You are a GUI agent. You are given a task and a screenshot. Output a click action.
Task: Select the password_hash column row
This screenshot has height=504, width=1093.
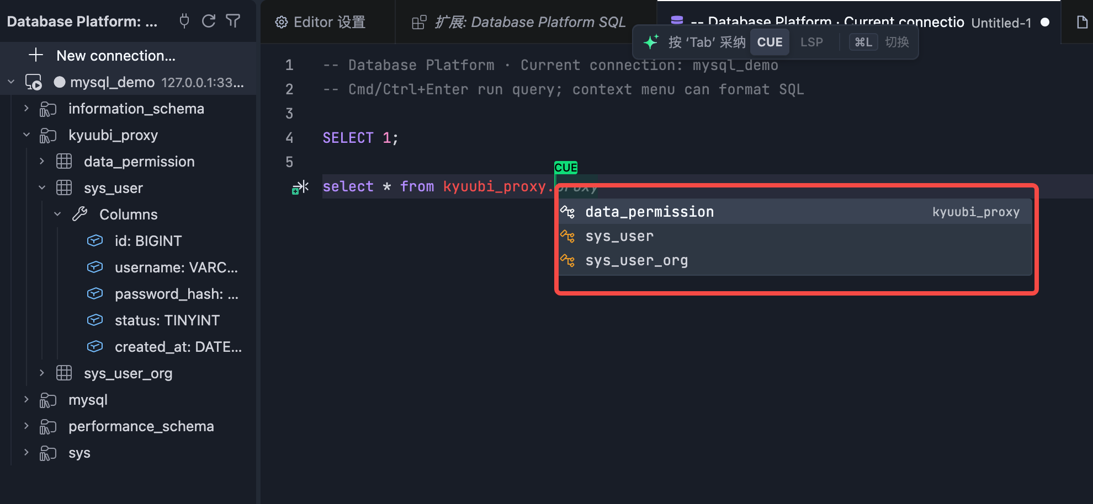(176, 294)
